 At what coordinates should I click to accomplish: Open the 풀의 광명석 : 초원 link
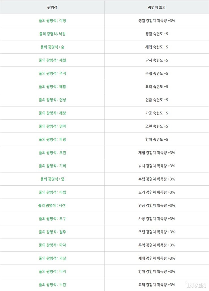point(52,153)
